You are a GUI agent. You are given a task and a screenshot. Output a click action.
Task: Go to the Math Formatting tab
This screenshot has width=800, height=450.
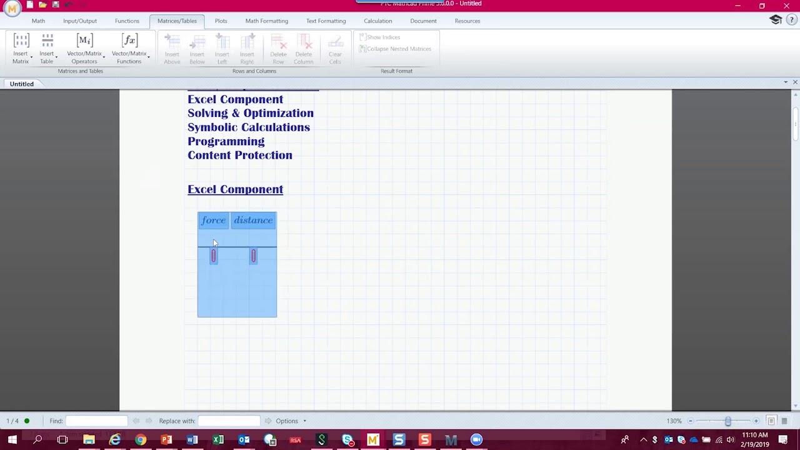click(x=267, y=21)
